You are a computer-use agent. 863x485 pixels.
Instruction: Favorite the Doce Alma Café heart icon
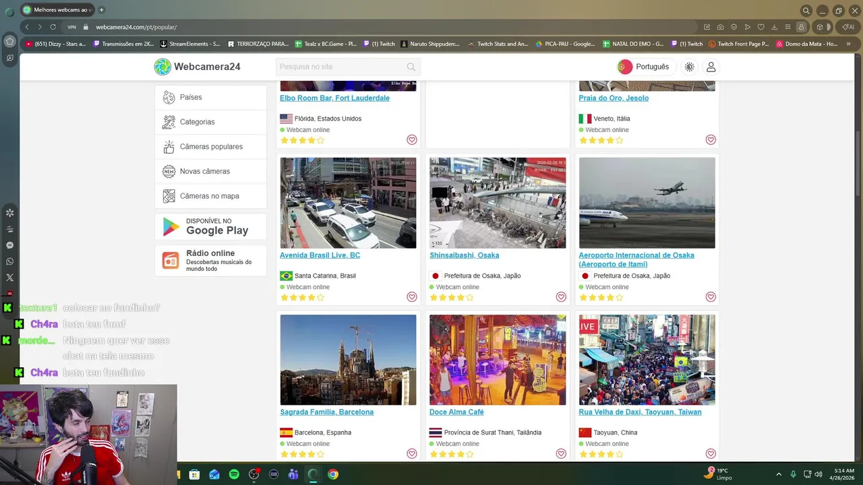[561, 453]
